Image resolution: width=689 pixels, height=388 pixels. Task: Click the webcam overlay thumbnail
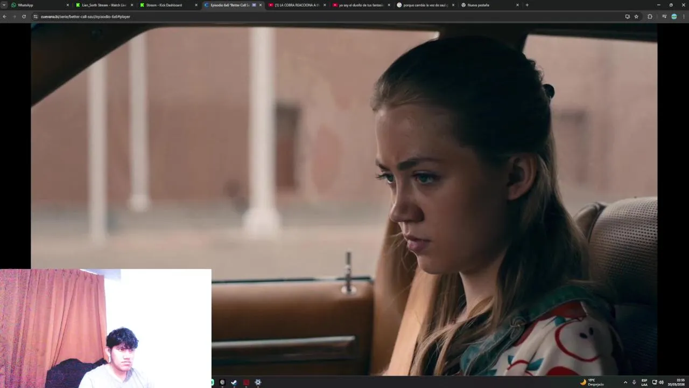click(106, 328)
